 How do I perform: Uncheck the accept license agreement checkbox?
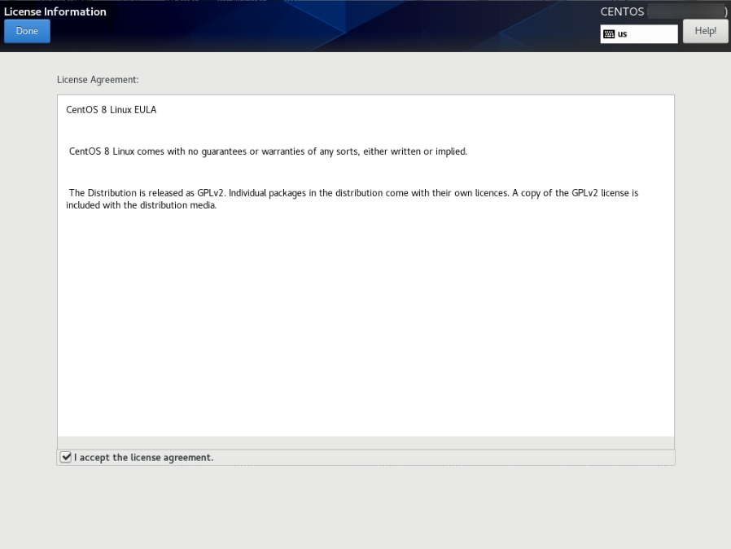click(66, 457)
